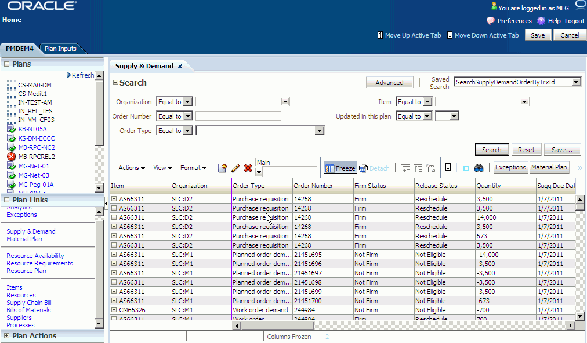Open the Item value dropdown
Screen dimensions: 587x343
524,102
